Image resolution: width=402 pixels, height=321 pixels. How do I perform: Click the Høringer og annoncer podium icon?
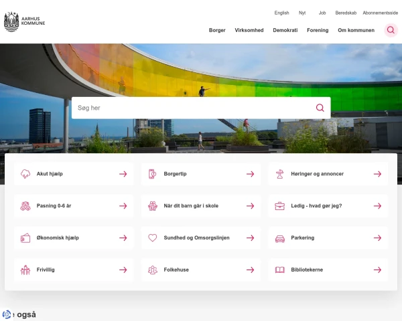click(x=279, y=174)
